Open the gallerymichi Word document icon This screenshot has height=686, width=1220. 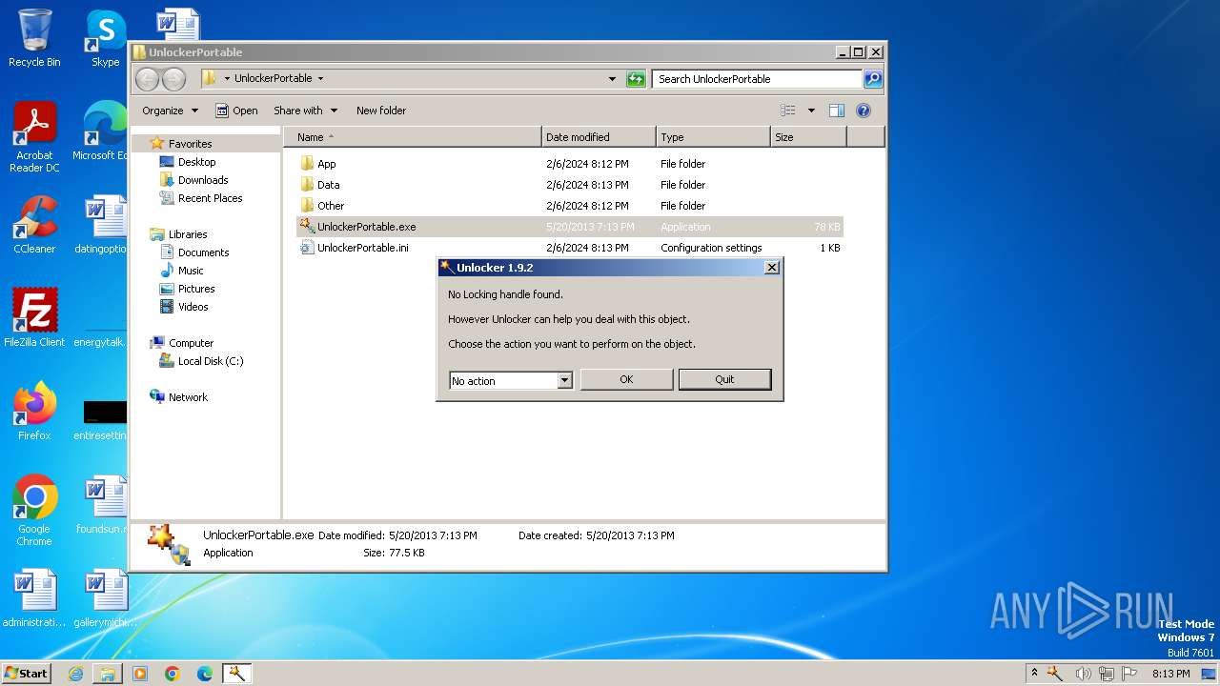click(x=105, y=598)
